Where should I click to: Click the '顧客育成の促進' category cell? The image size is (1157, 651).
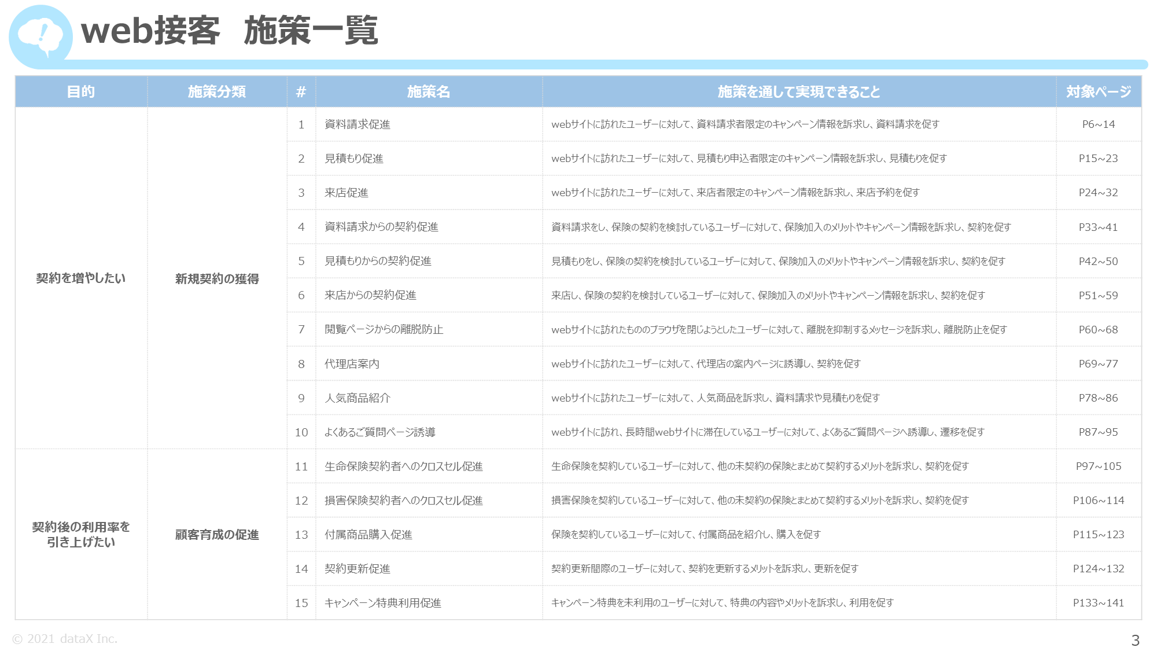pos(217,535)
